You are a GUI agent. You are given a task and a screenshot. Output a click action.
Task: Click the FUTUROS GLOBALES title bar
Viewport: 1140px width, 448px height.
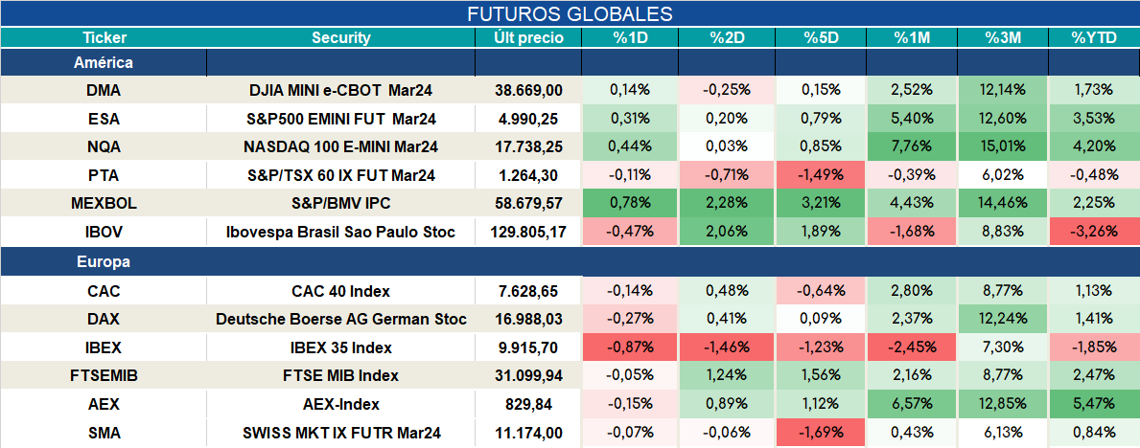(x=570, y=13)
